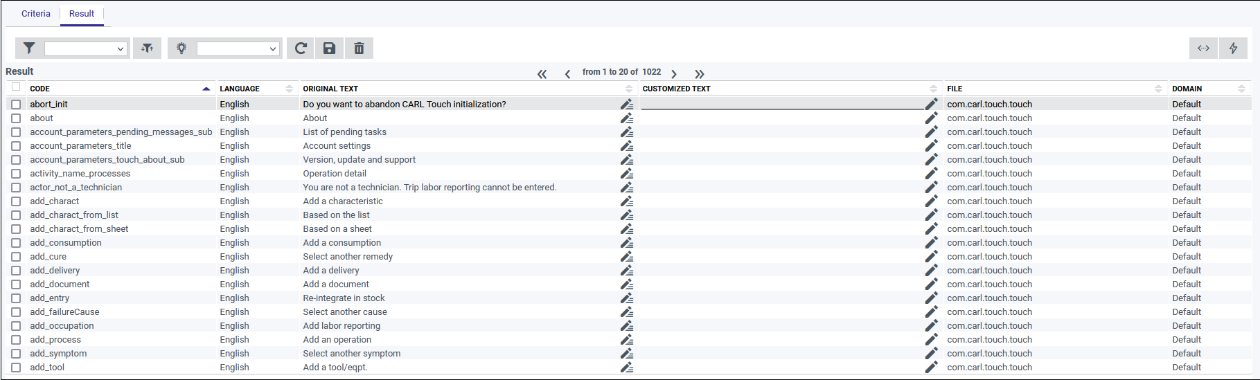Click the 'actor_not_a_technician' code cell
Screen dimensions: 1260x380
(x=76, y=187)
